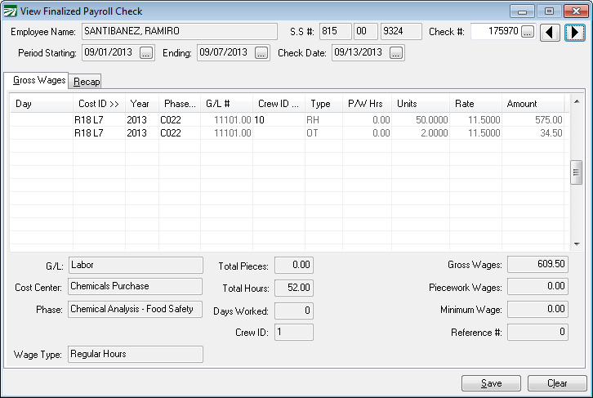The image size is (593, 398).
Task: Click the Save button
Action: coord(491,383)
